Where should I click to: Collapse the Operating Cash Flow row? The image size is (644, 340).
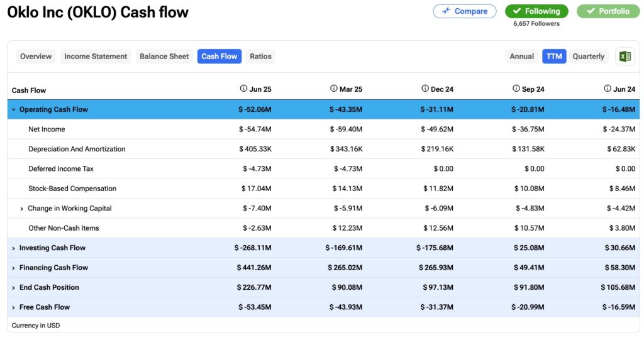pyautogui.click(x=14, y=109)
